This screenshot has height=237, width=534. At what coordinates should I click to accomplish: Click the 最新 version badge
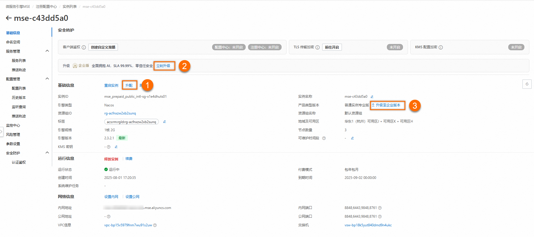[x=122, y=138]
